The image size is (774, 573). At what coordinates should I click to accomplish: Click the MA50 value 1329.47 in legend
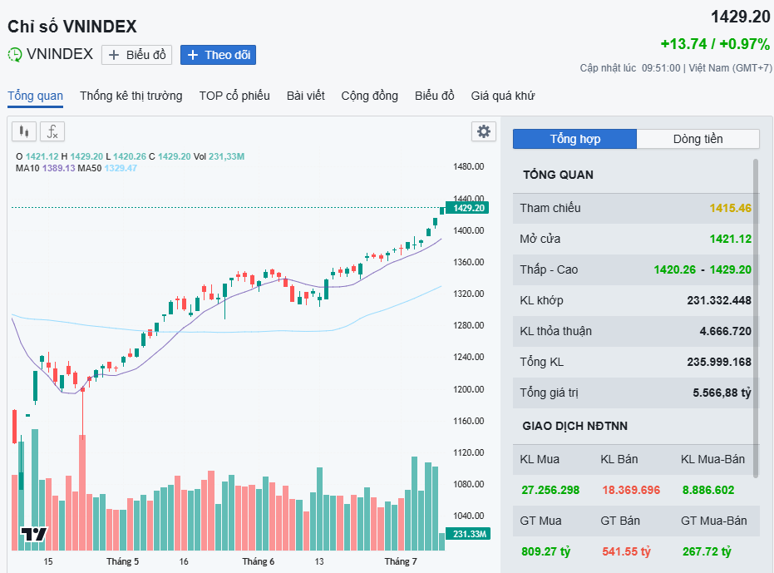[121, 169]
